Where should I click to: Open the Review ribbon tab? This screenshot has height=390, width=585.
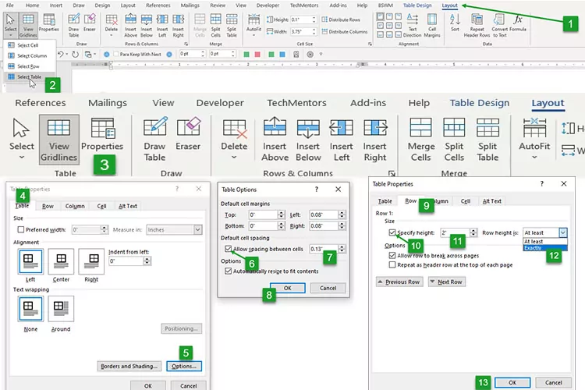(218, 5)
